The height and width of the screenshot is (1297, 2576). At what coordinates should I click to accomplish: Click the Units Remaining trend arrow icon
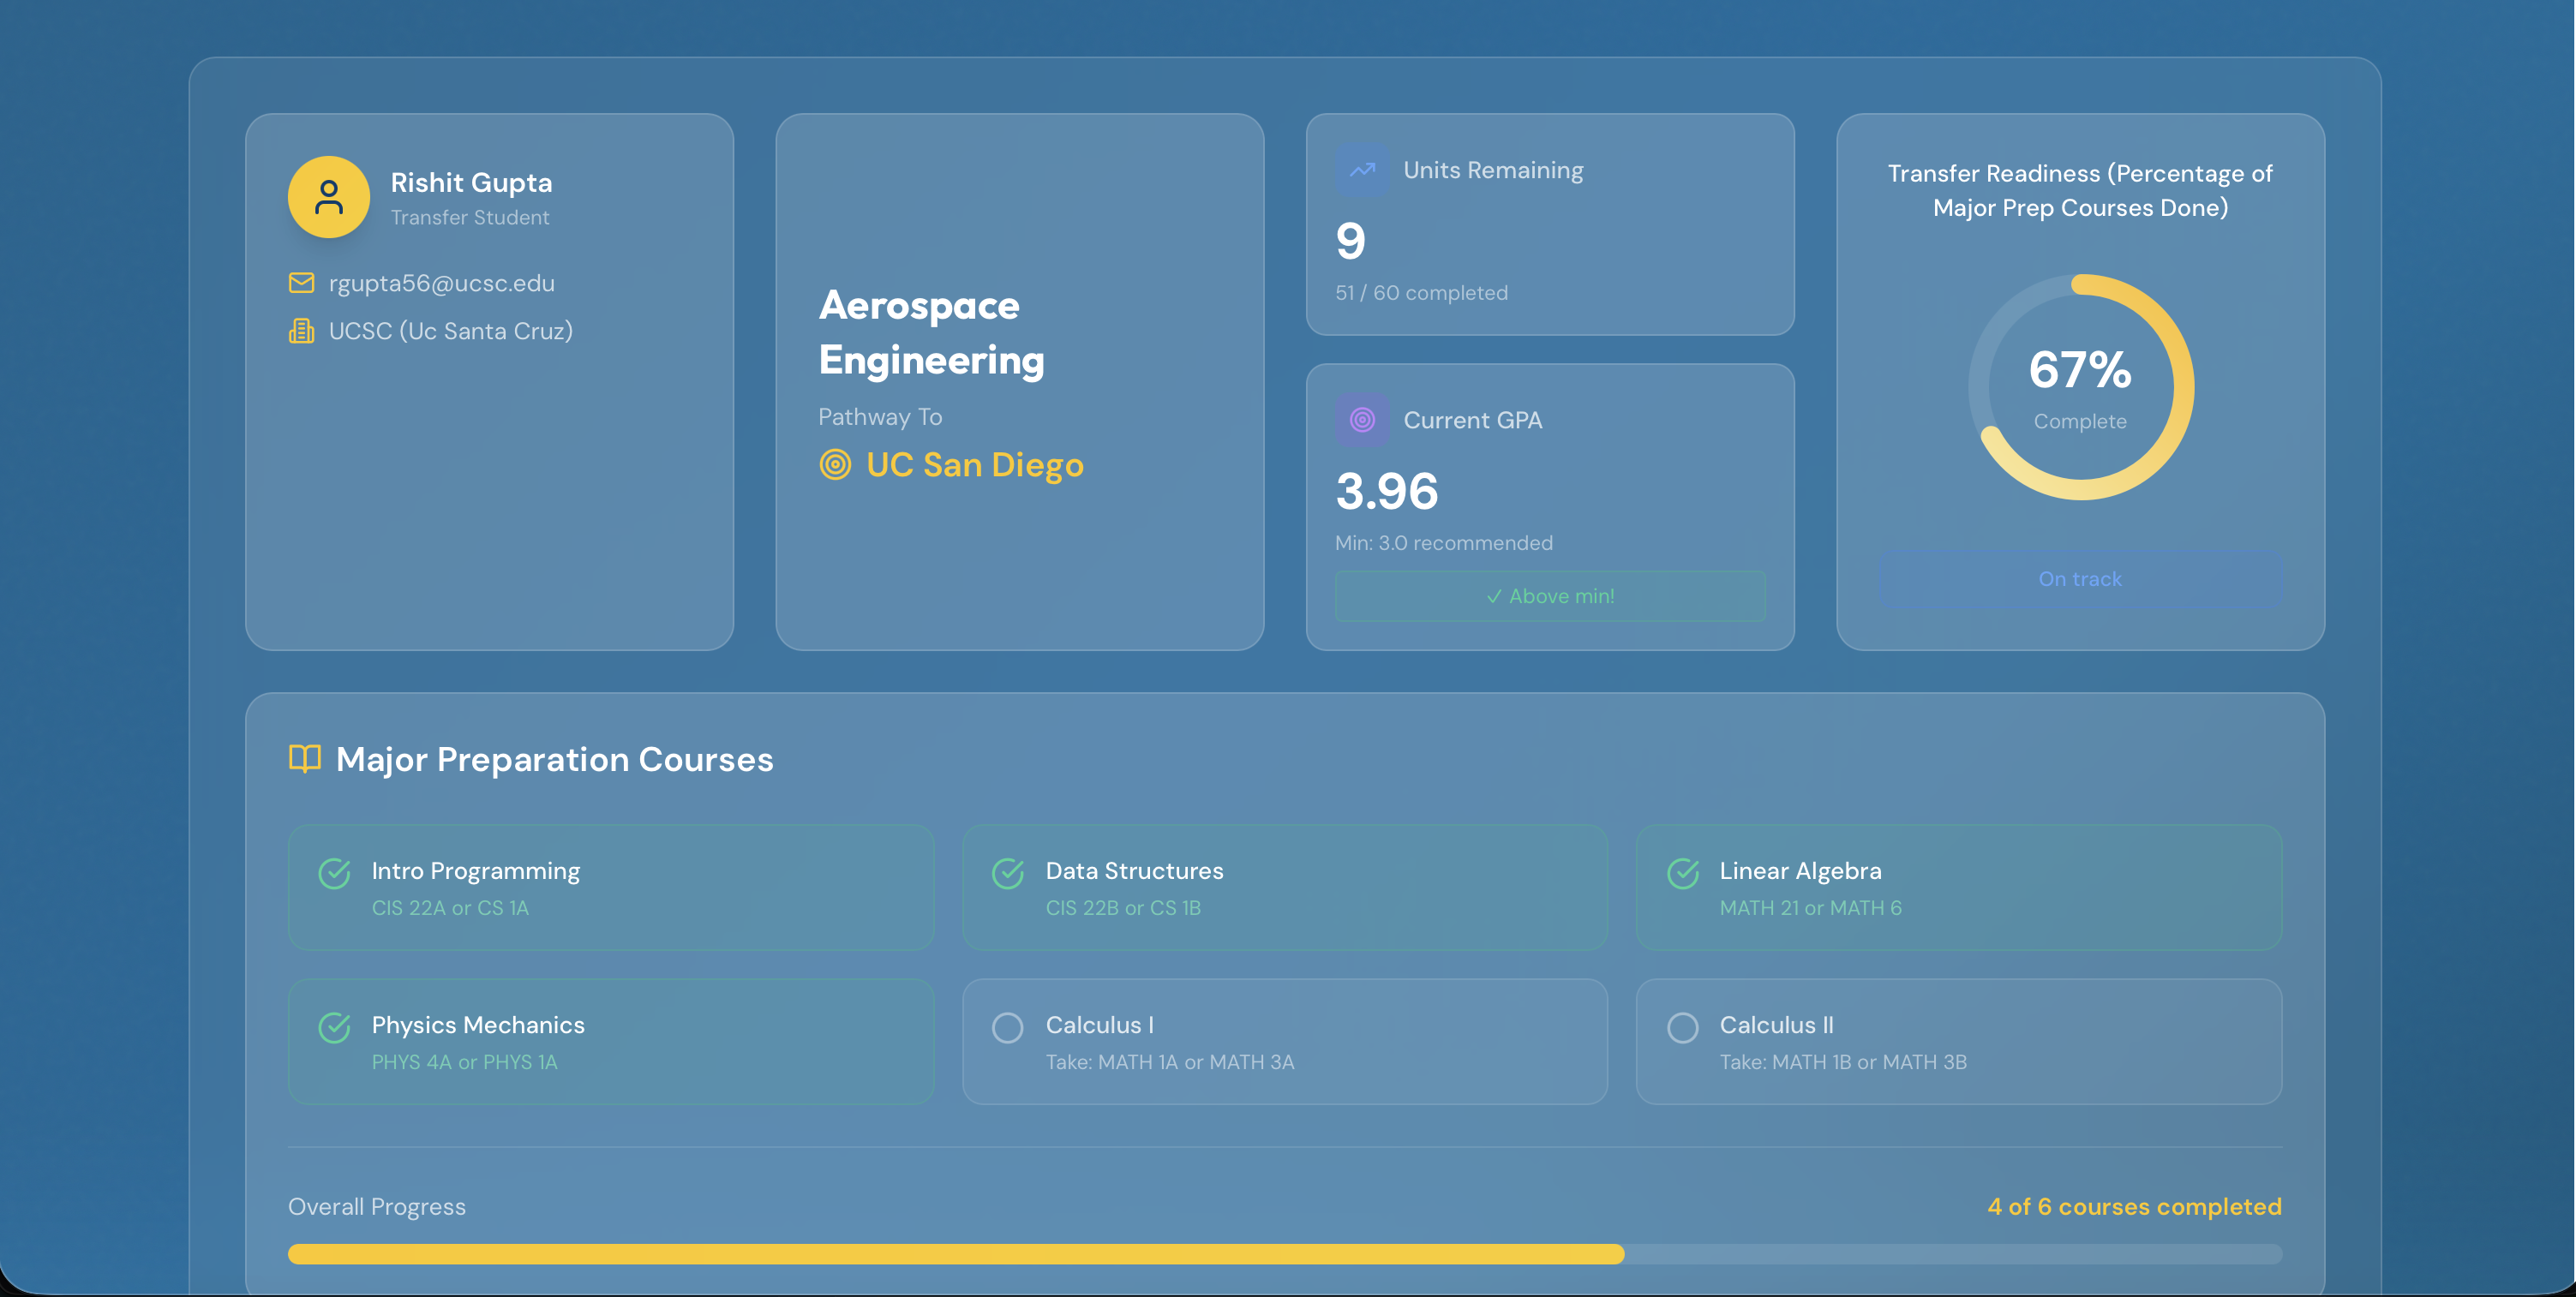tap(1362, 170)
